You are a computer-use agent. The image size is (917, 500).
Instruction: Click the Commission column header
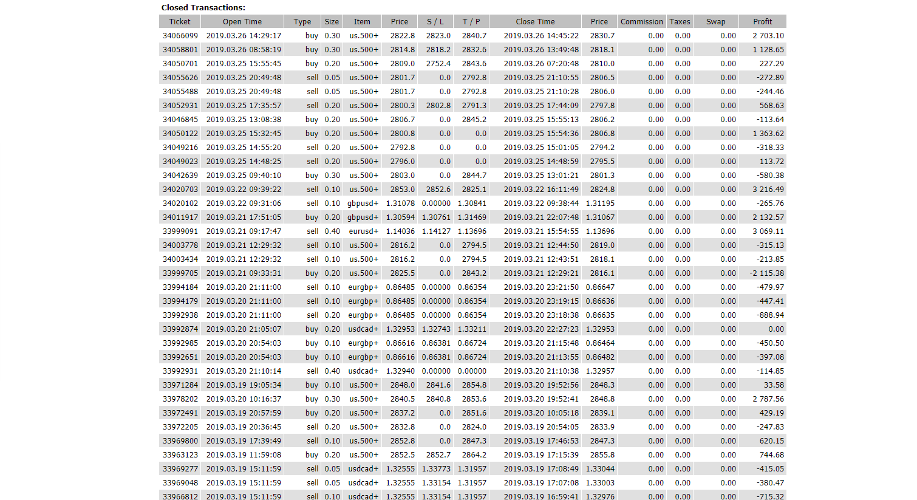pos(641,21)
